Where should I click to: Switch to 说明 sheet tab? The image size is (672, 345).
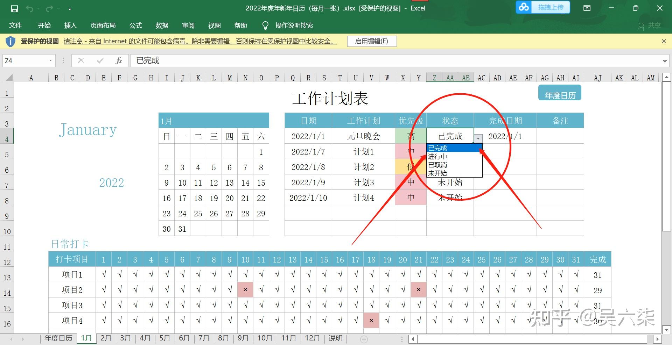tap(335, 338)
